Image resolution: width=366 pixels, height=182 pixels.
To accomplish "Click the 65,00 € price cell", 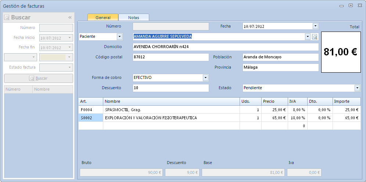I will pyautogui.click(x=274, y=118).
